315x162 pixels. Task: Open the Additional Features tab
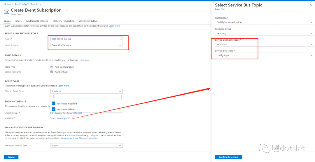point(37,21)
